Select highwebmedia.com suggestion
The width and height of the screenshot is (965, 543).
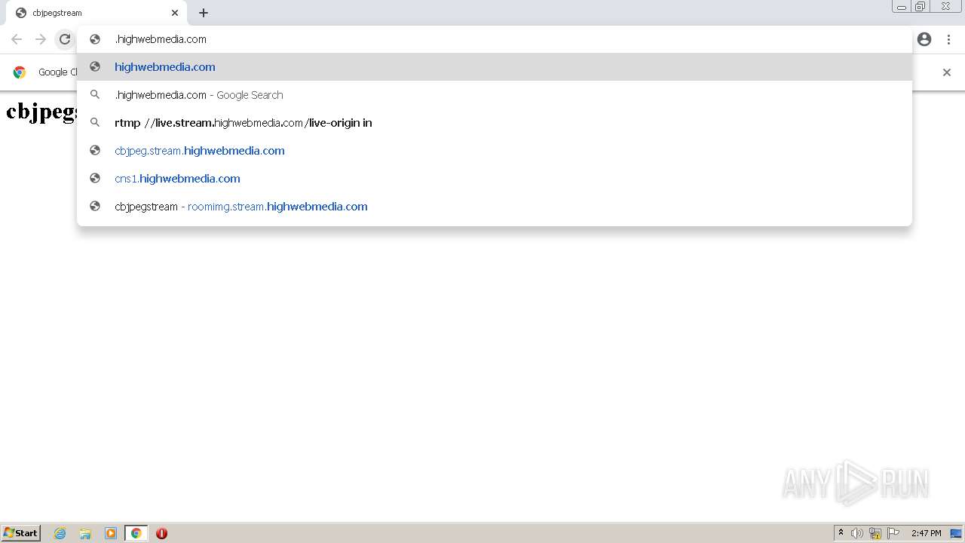pos(495,67)
